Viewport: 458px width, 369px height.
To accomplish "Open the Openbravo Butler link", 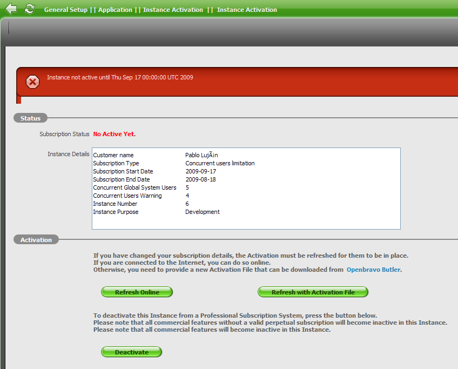I will [x=373, y=270].
